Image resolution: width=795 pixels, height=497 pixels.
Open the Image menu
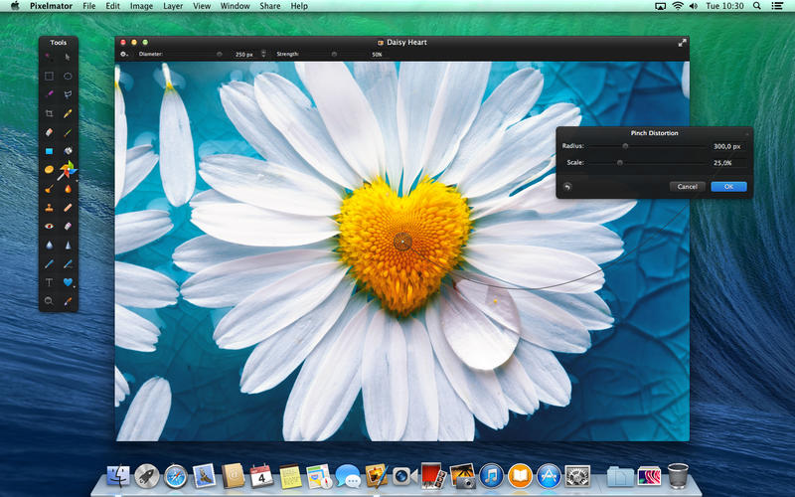pos(141,6)
